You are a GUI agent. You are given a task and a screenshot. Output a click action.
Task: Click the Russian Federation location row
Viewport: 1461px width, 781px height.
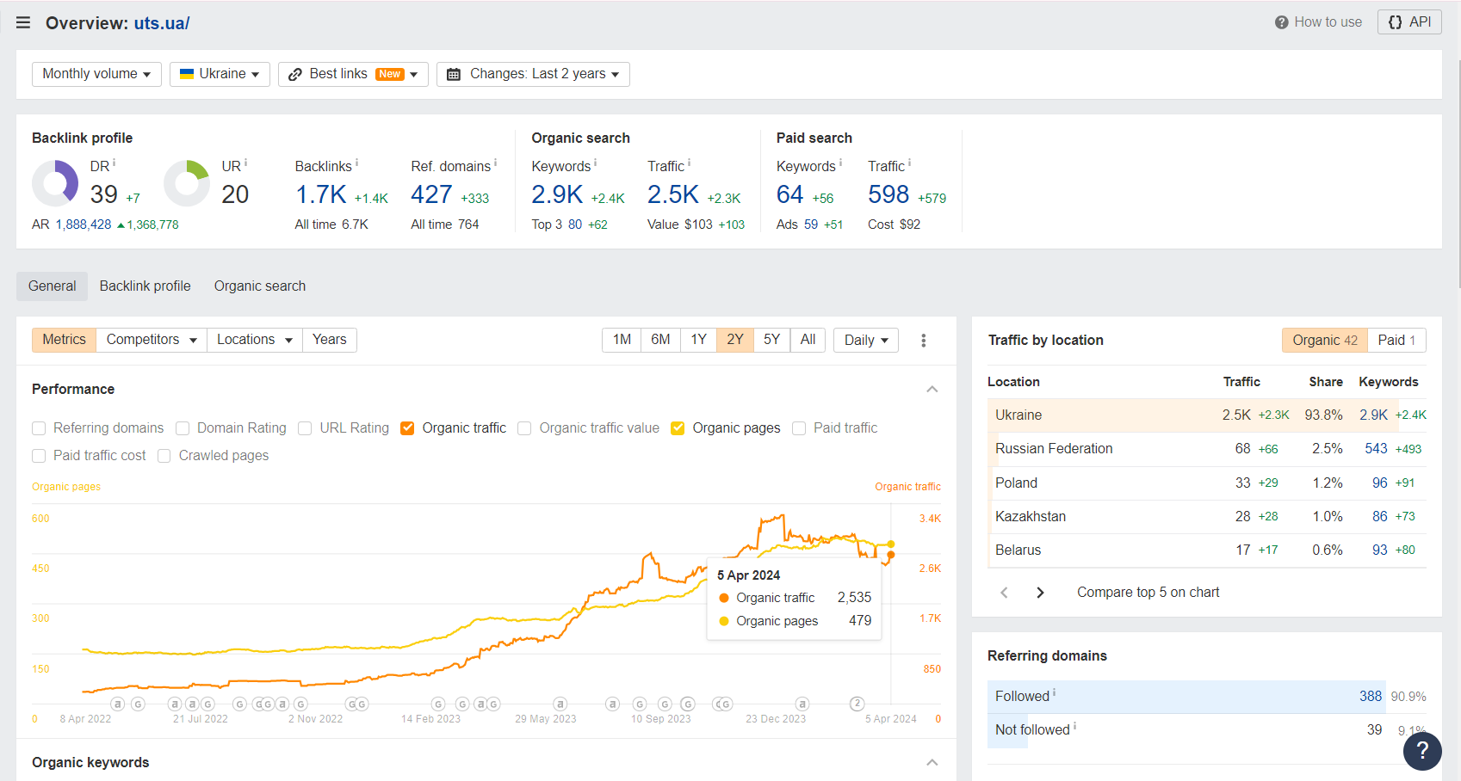click(x=1207, y=449)
